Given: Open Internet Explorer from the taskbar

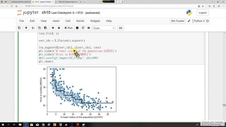Looking at the screenshot, I should pos(49,125).
